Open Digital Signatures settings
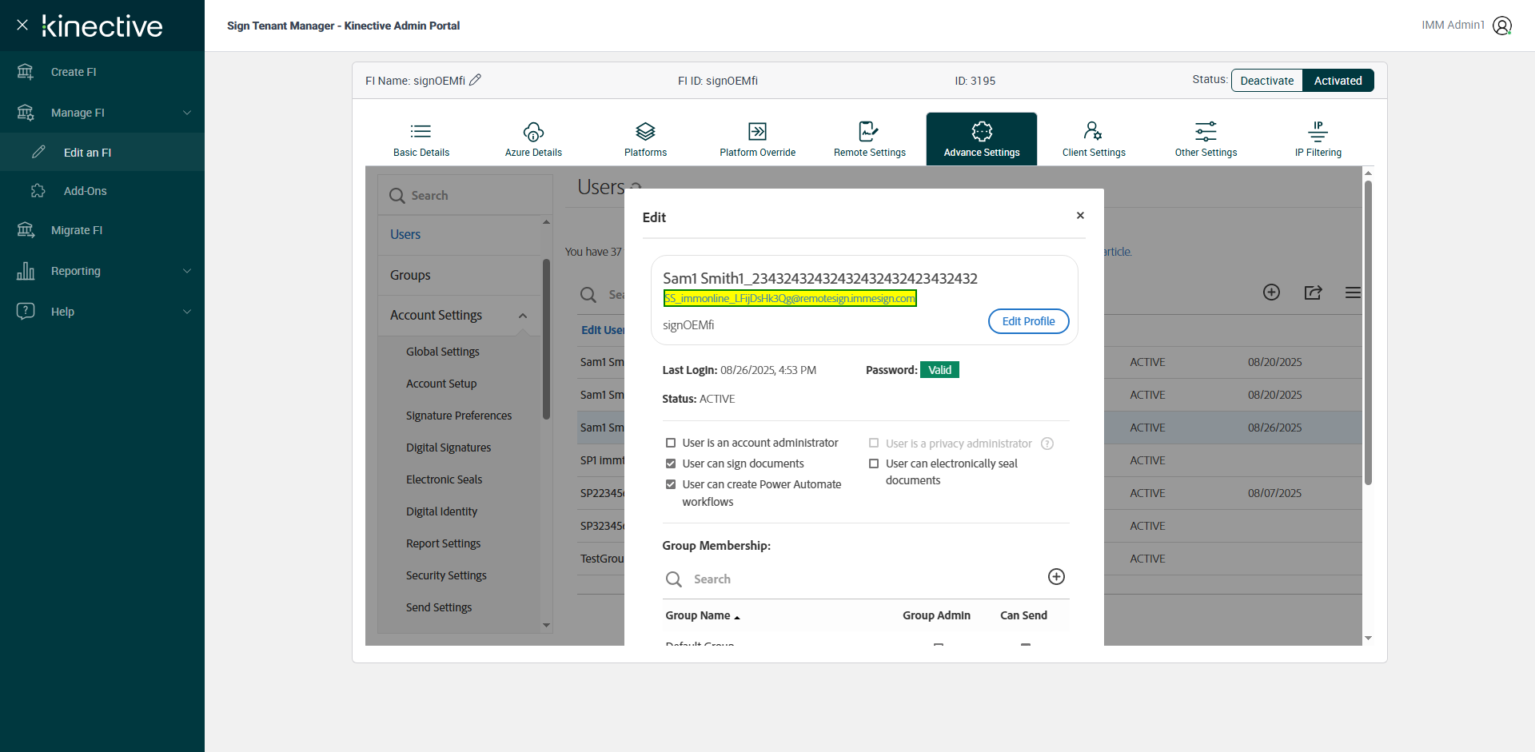The image size is (1535, 752). [x=449, y=448]
